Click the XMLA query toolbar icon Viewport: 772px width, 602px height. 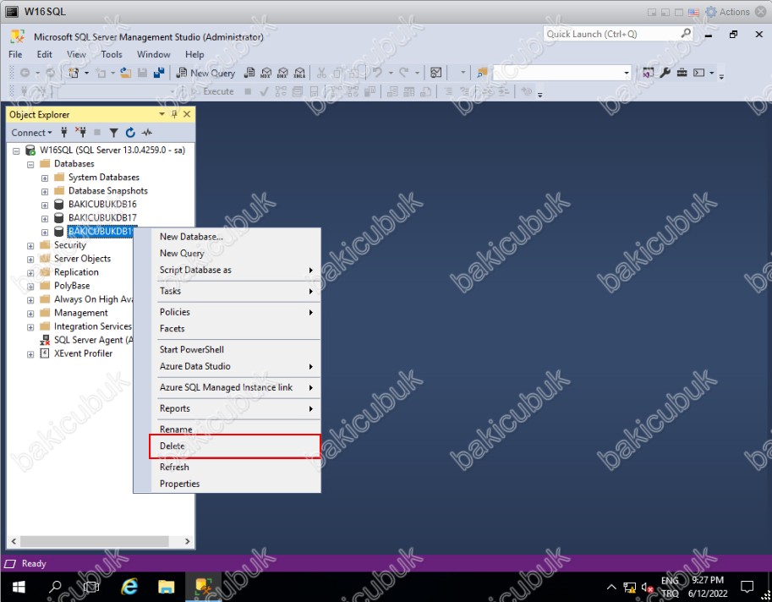[x=299, y=73]
